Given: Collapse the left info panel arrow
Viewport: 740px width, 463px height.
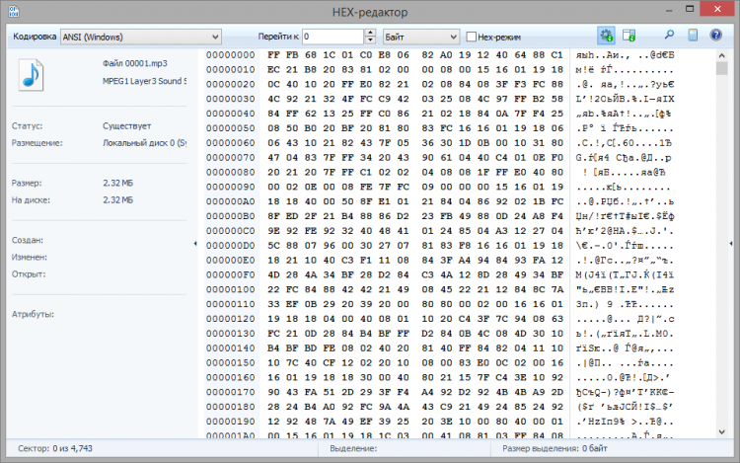Looking at the screenshot, I should (195, 244).
